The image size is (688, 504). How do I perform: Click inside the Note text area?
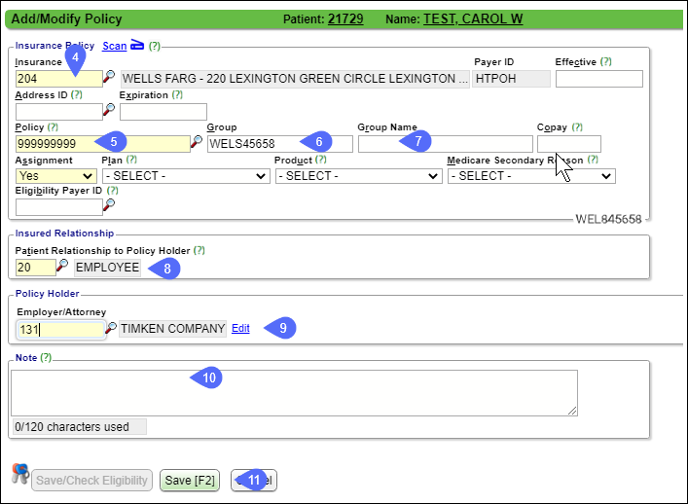point(294,393)
